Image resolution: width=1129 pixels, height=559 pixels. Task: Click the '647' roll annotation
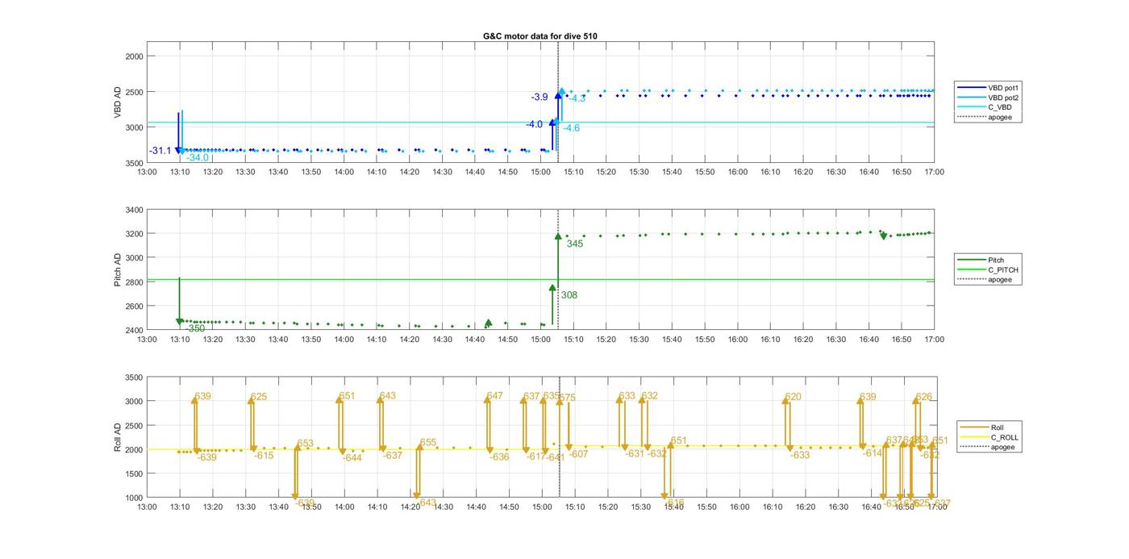coord(494,396)
